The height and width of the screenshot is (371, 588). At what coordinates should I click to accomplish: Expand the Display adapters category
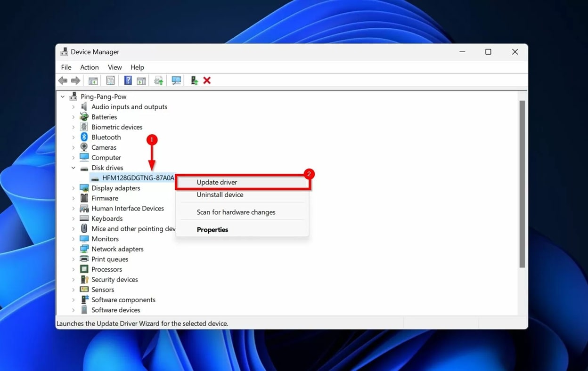(73, 188)
